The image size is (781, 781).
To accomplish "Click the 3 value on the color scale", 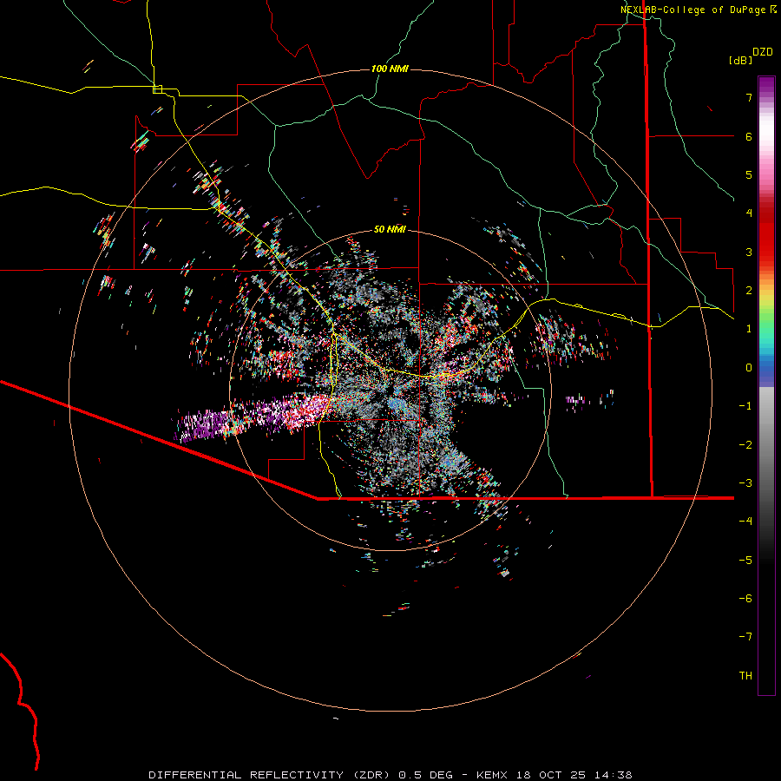I will coord(749,252).
